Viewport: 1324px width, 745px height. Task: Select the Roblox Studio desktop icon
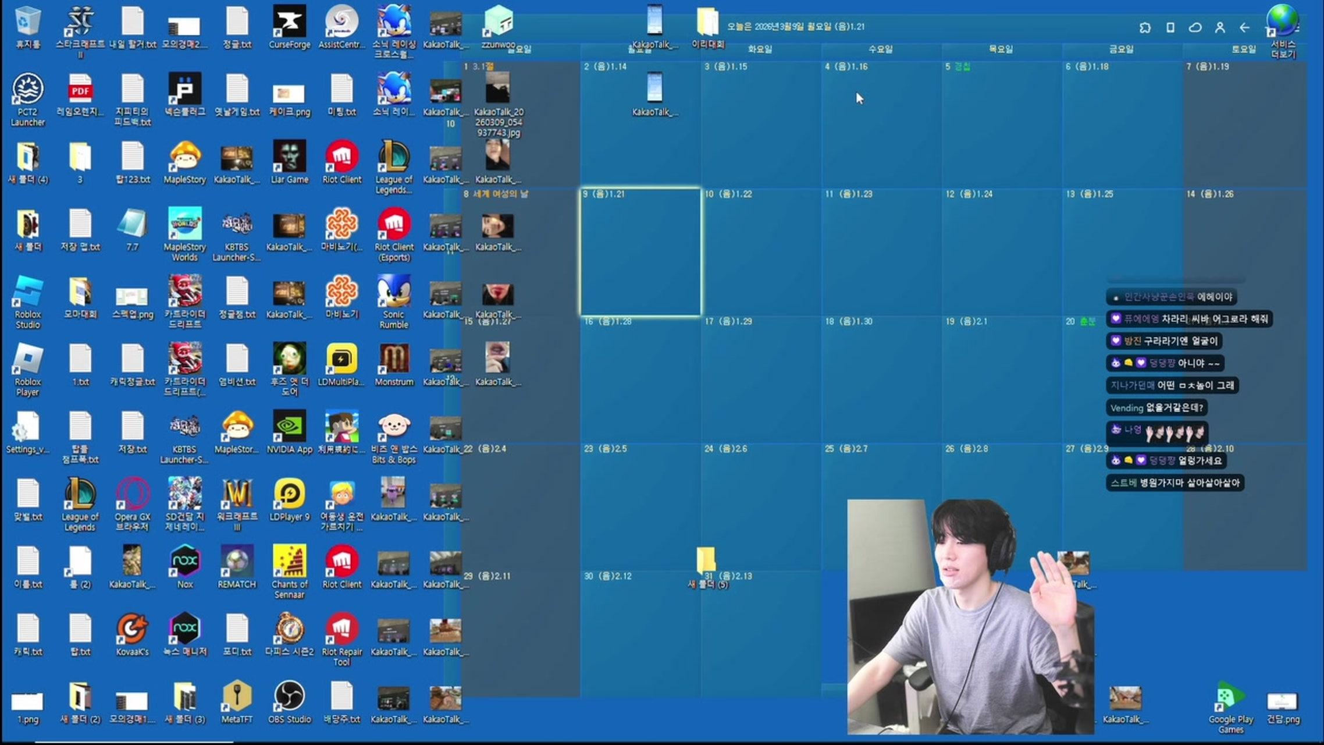(x=27, y=292)
